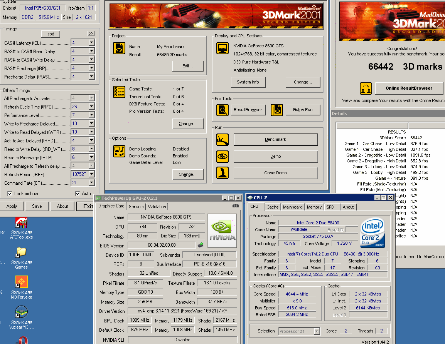The width and height of the screenshot is (445, 344).
Task: Click the spd button under Timings
Action: point(51,34)
